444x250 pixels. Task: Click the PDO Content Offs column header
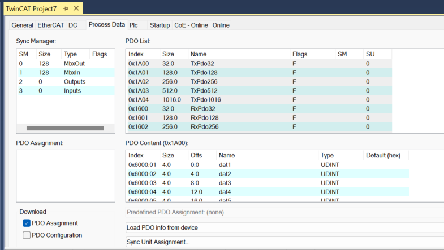(x=202, y=155)
